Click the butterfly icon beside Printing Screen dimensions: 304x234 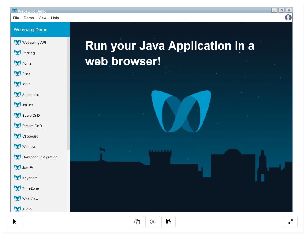(x=18, y=53)
